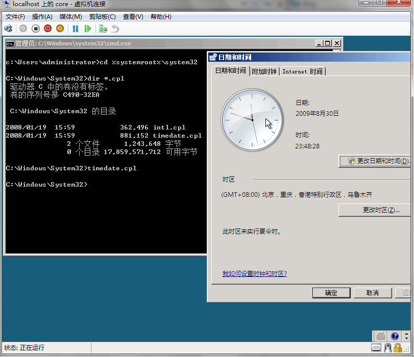Click the GMT+08:00 time zone text
This screenshot has height=357, width=414.
(x=297, y=195)
